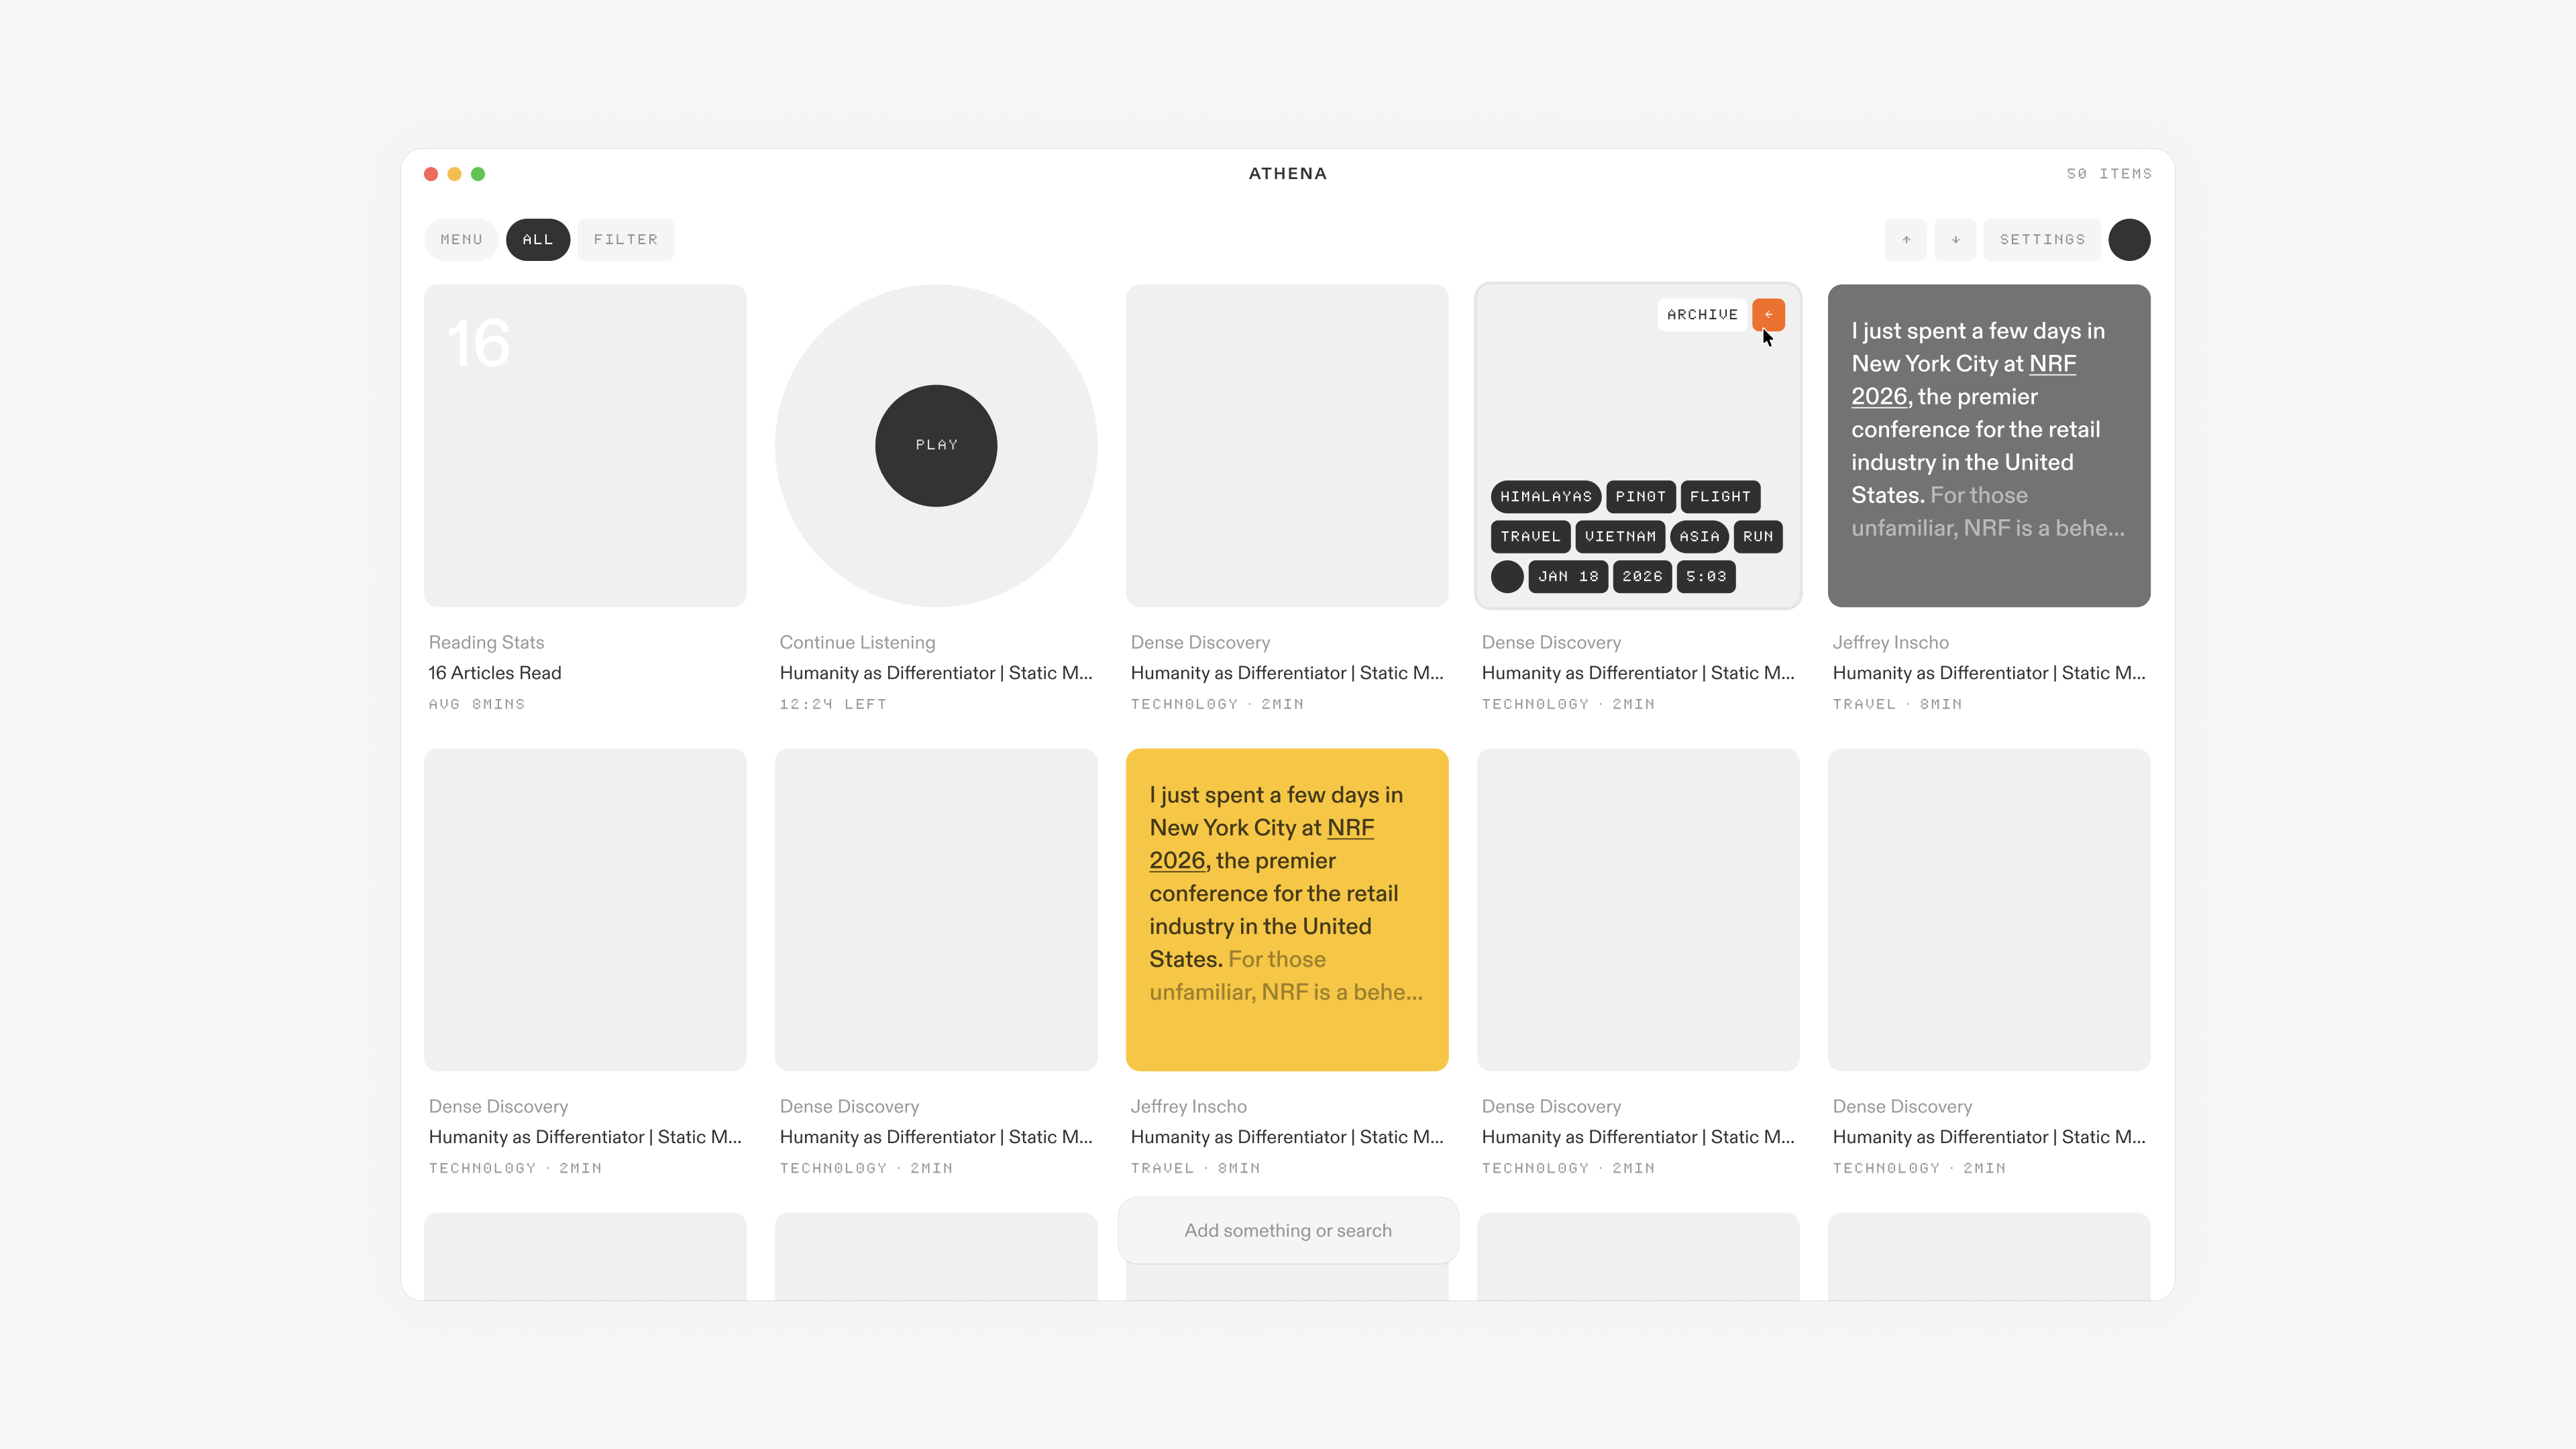This screenshot has width=2576, height=1449.
Task: Follow the NRF 2026 link in gray card
Action: tap(2052, 364)
